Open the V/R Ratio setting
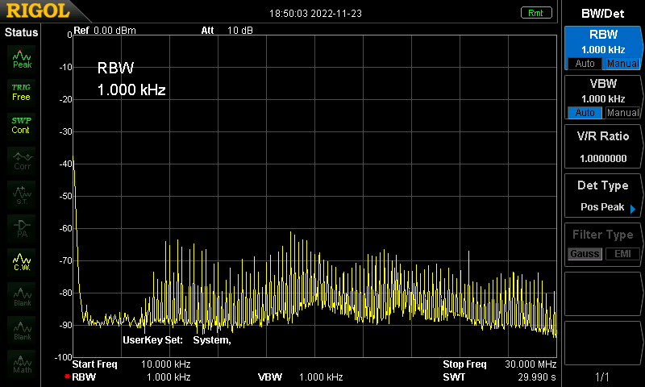 (x=603, y=147)
